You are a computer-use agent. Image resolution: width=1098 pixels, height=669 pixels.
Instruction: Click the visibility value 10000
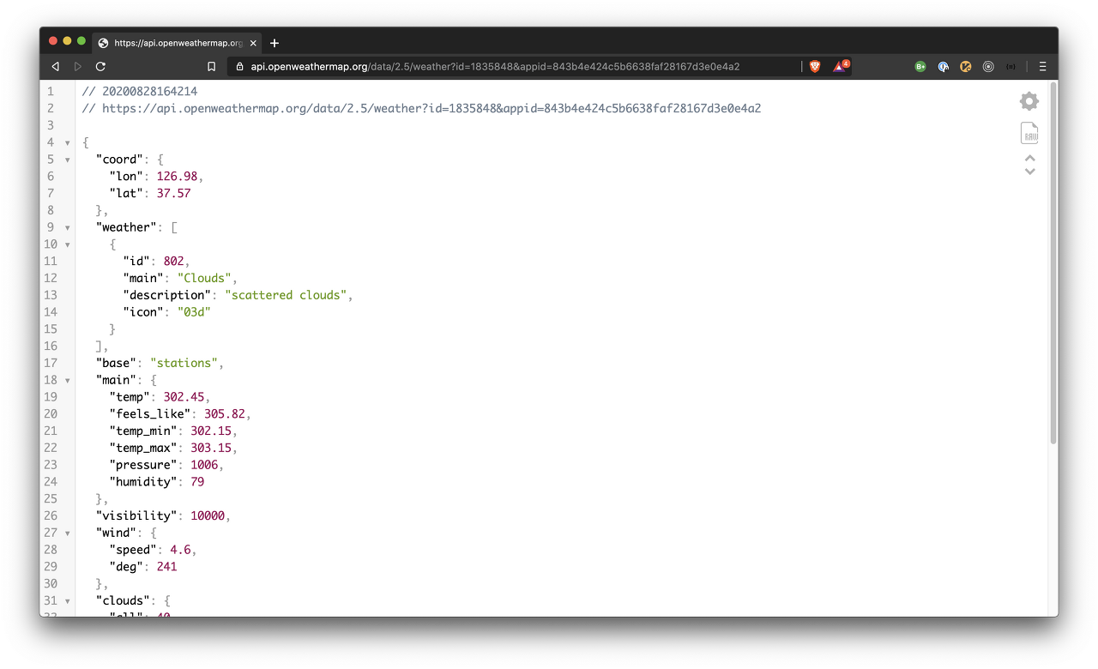(x=208, y=515)
